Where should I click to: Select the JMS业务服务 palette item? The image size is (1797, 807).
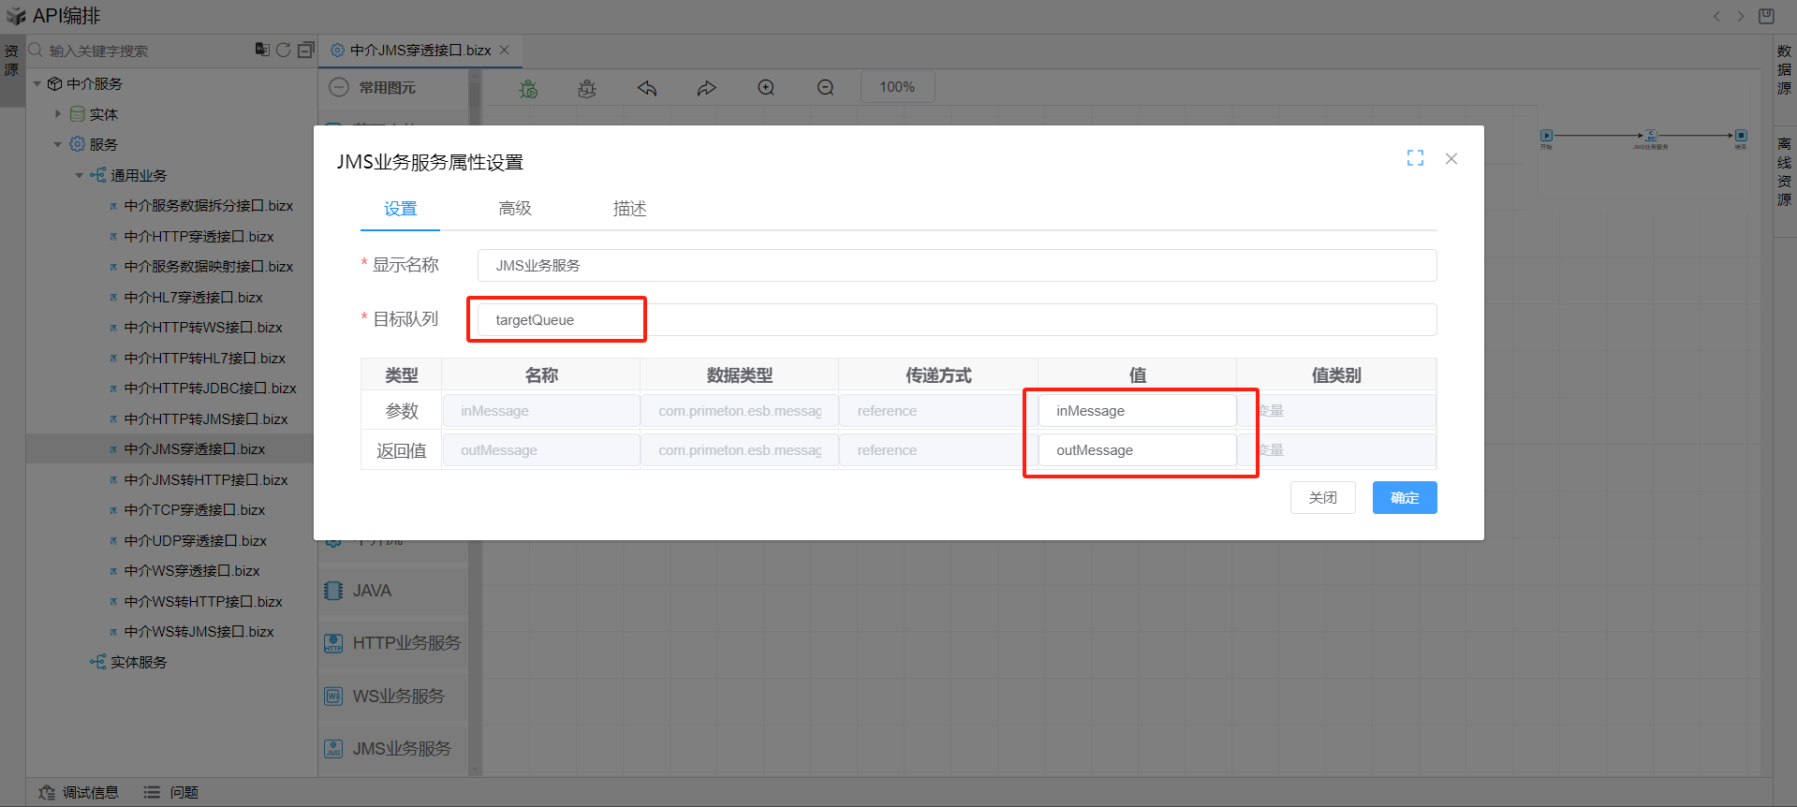click(x=401, y=749)
